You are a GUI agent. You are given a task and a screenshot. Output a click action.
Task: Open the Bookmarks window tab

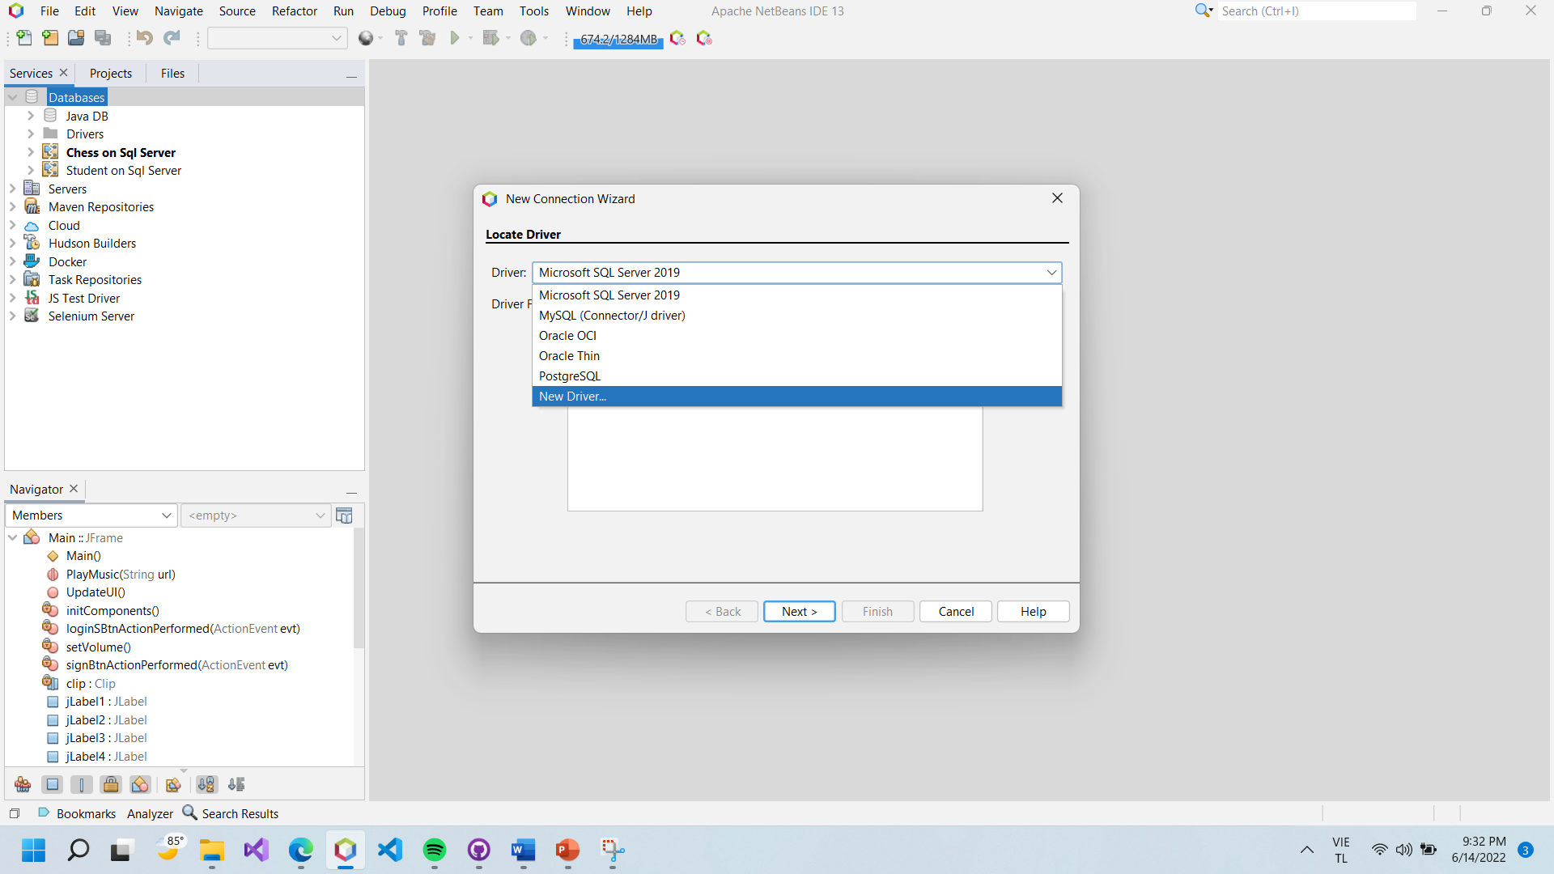point(77,813)
